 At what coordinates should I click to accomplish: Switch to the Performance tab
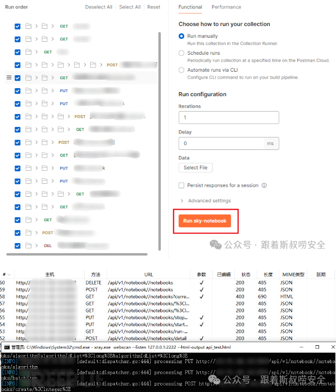click(226, 7)
